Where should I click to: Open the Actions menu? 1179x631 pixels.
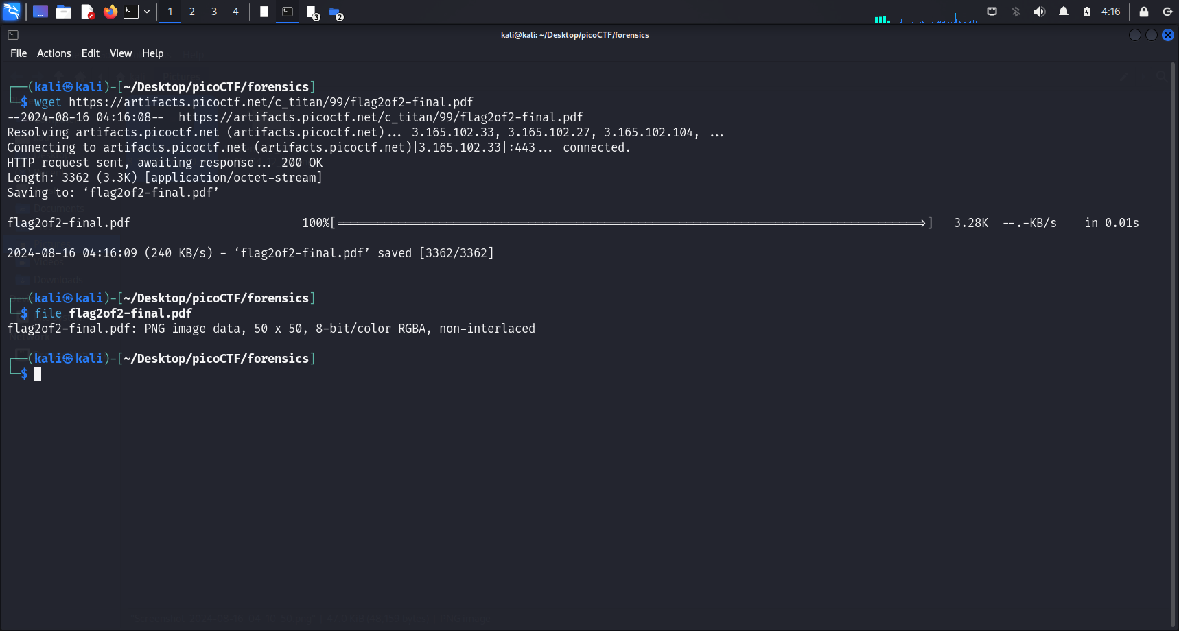pos(54,53)
